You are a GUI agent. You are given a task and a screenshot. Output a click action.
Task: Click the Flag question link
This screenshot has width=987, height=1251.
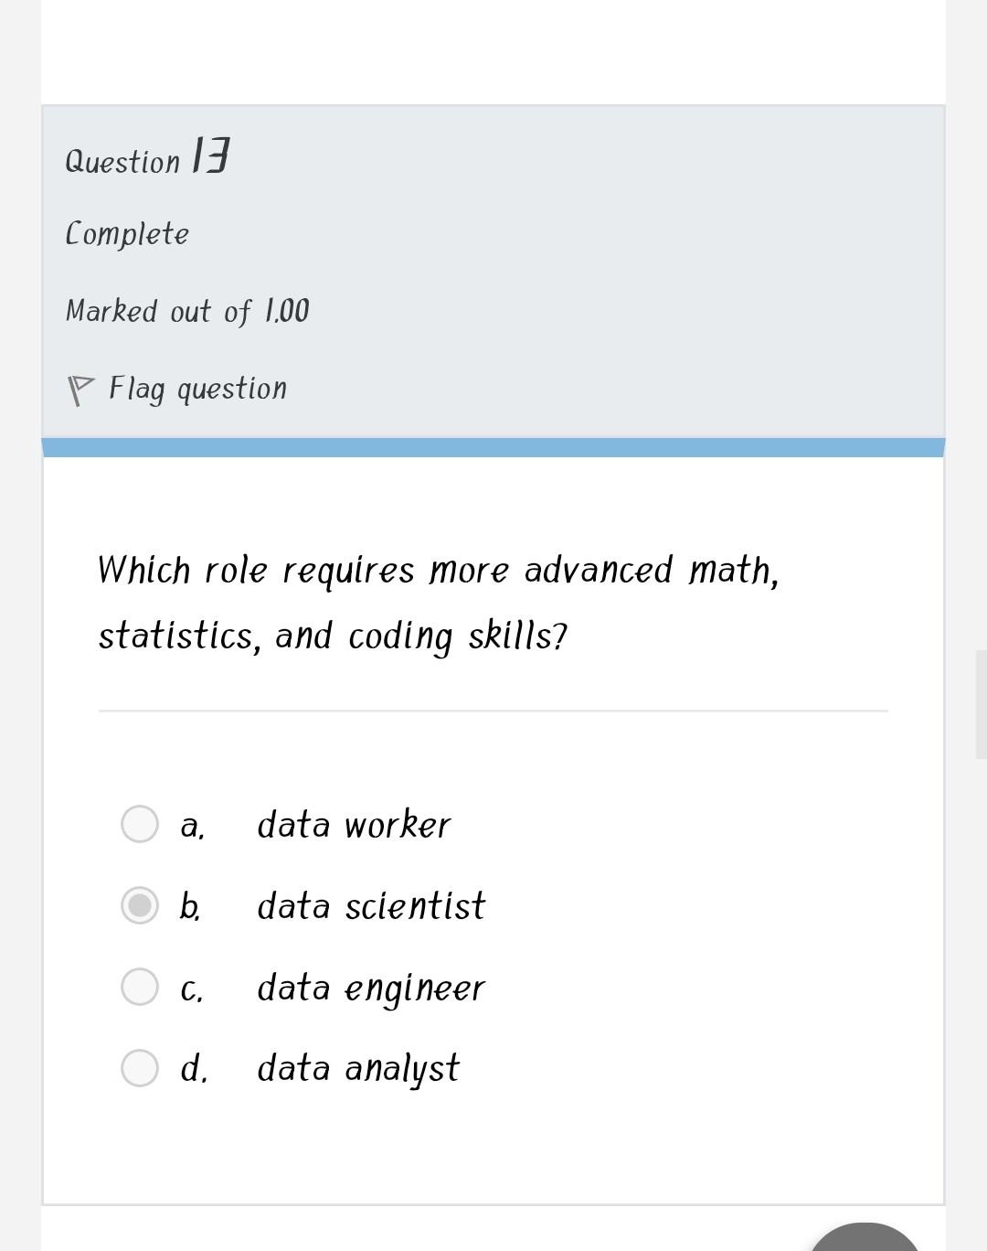(197, 387)
